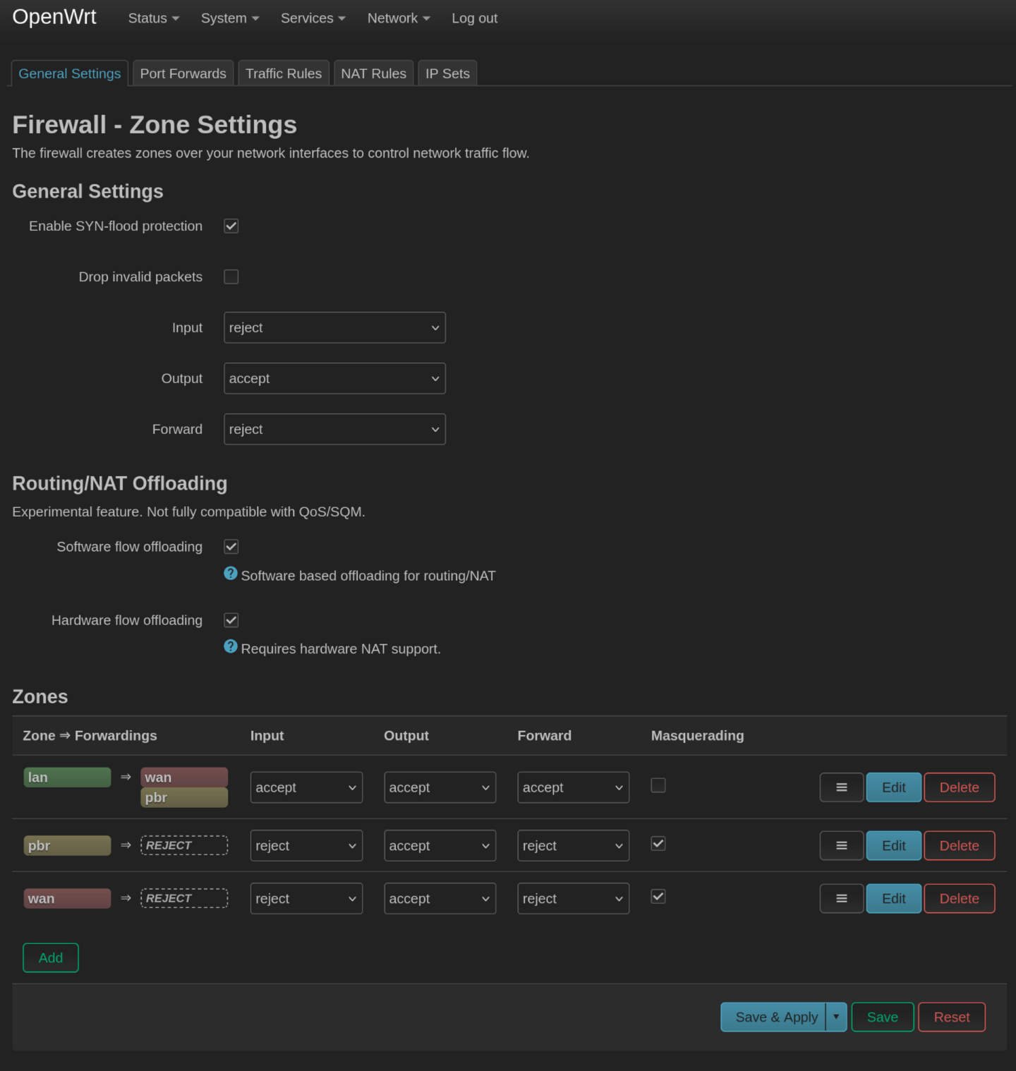Switch to the Port Forwards tab
1016x1071 pixels.
(x=183, y=73)
